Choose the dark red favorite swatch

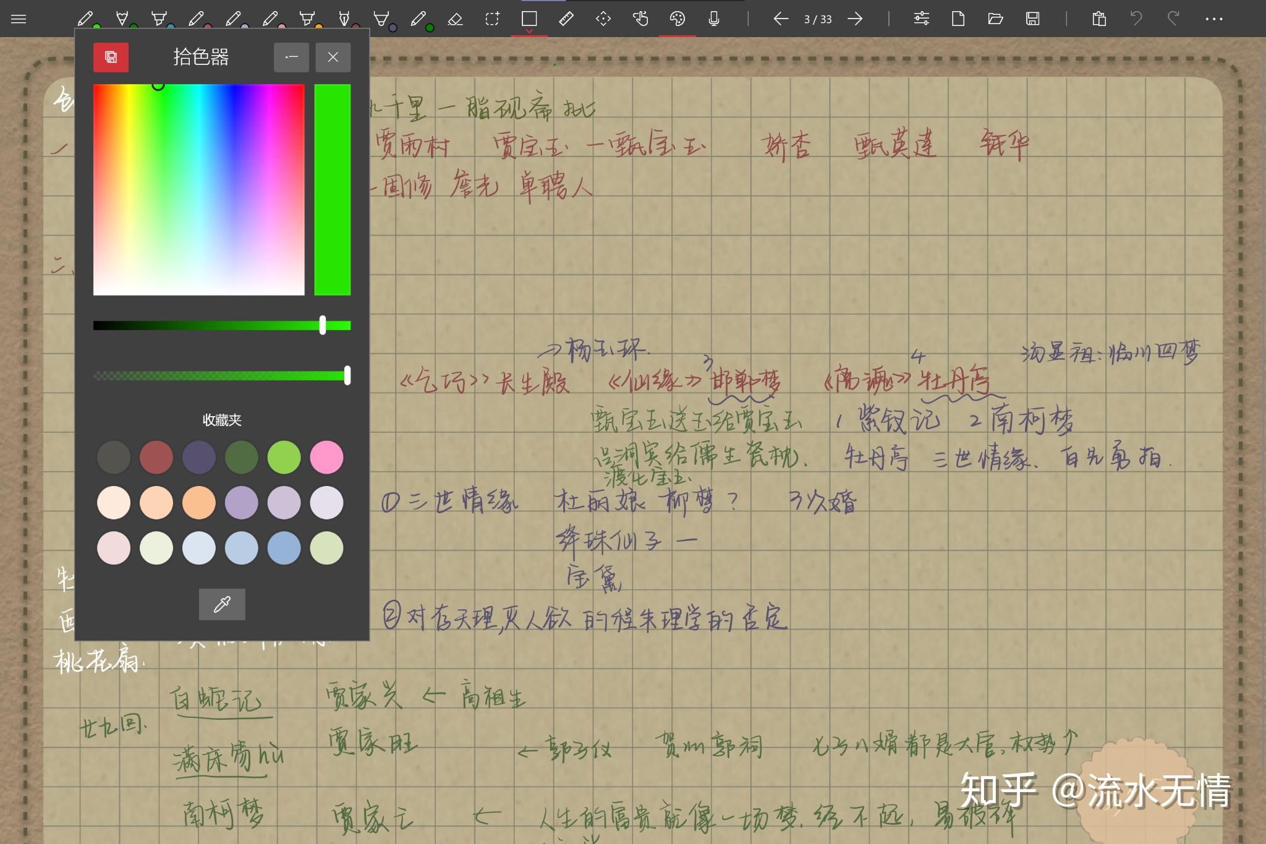coord(156,458)
